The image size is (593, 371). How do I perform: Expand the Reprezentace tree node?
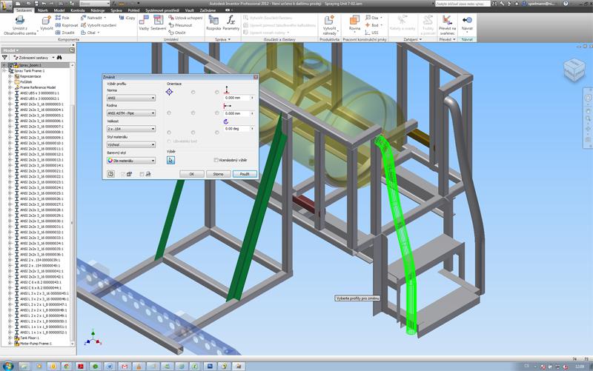pos(10,76)
